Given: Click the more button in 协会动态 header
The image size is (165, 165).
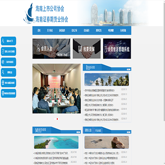Looking at the screenshot, I should click(129, 69).
